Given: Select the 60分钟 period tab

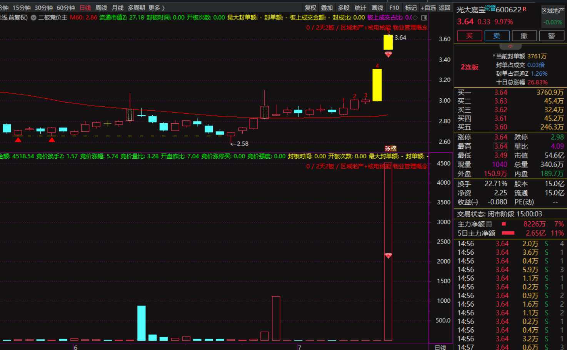Looking at the screenshot, I should tap(65, 8).
